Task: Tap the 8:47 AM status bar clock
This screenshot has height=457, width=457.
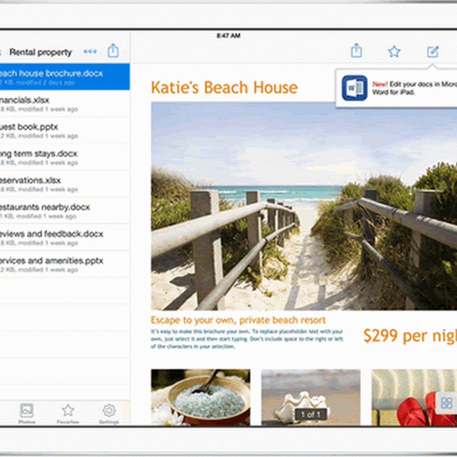Action: point(228,35)
